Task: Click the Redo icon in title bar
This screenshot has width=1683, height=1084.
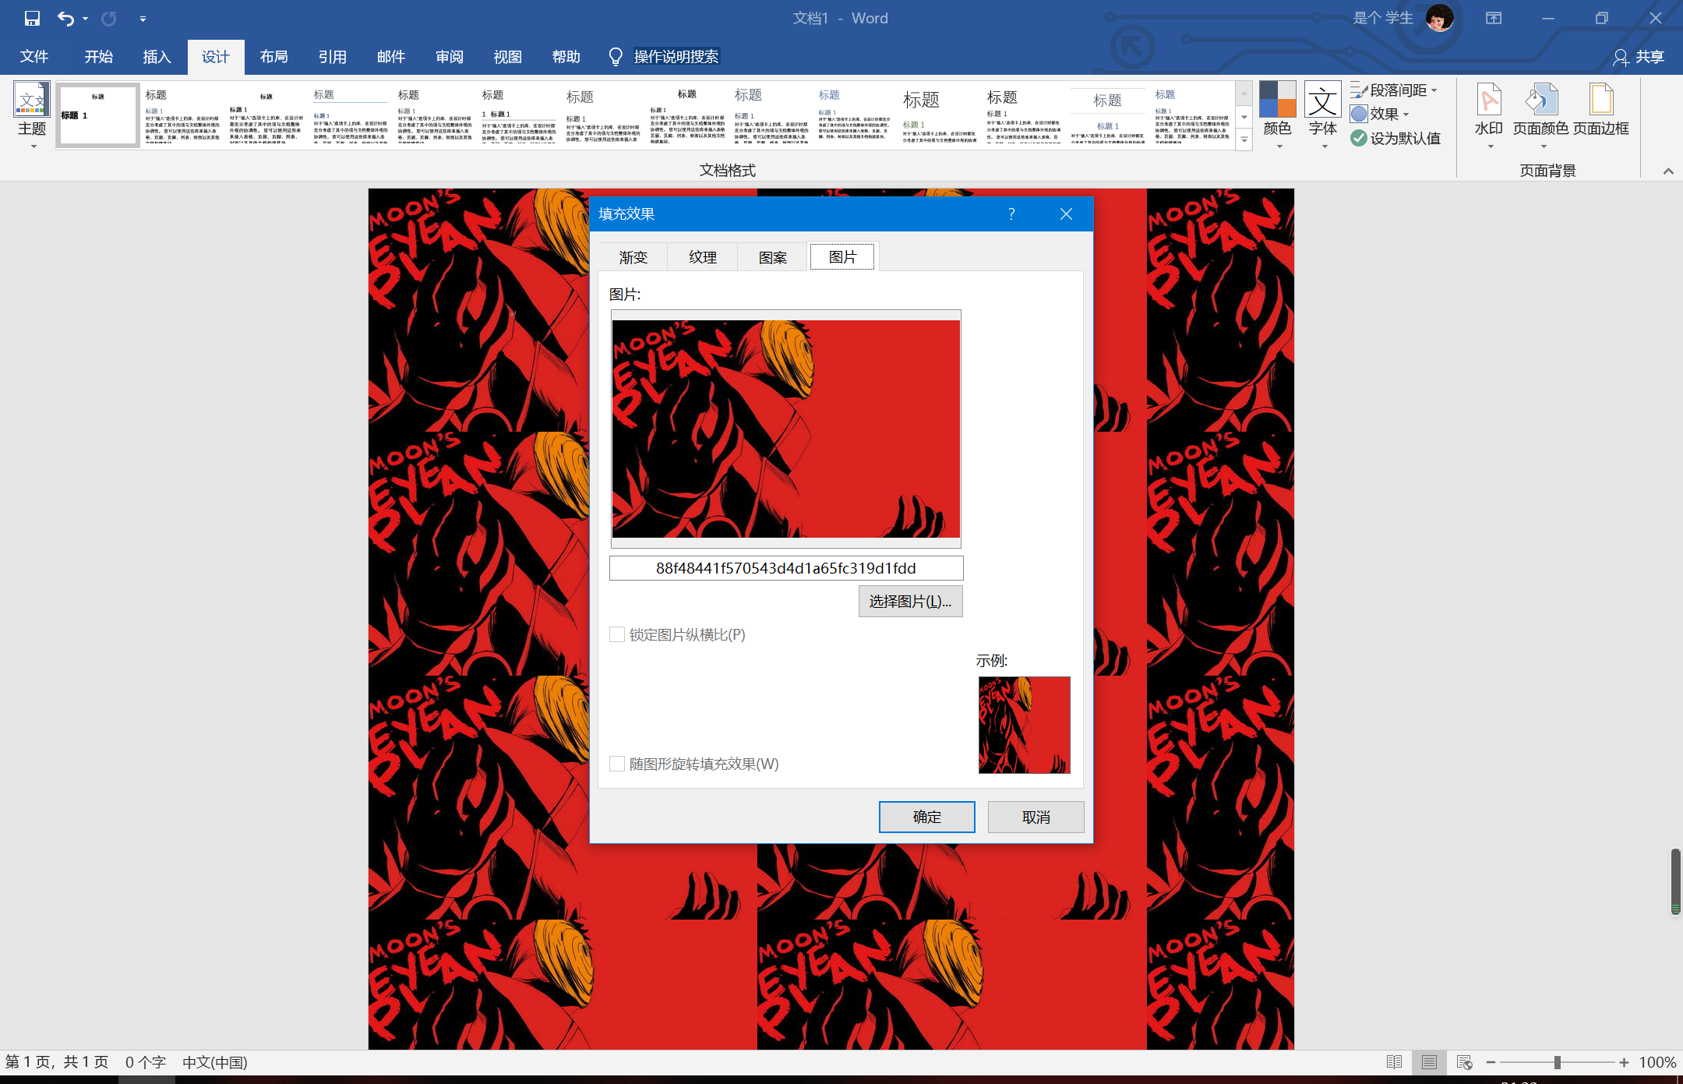Action: (108, 18)
